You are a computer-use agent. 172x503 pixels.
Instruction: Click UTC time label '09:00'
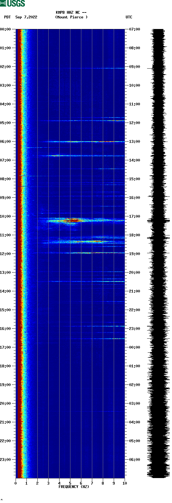pos(135,67)
